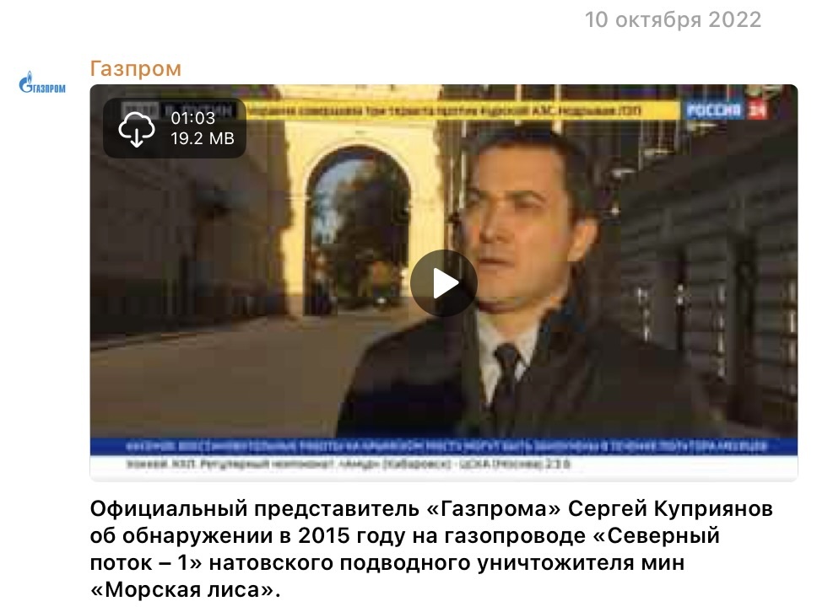Play the Gazprom video

443,283
